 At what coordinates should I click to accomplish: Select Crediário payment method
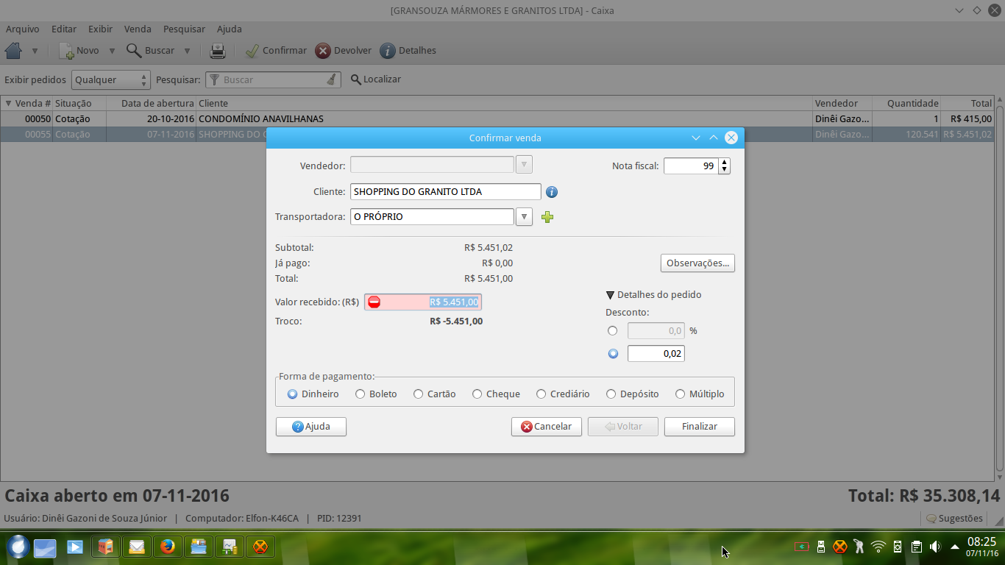564,394
